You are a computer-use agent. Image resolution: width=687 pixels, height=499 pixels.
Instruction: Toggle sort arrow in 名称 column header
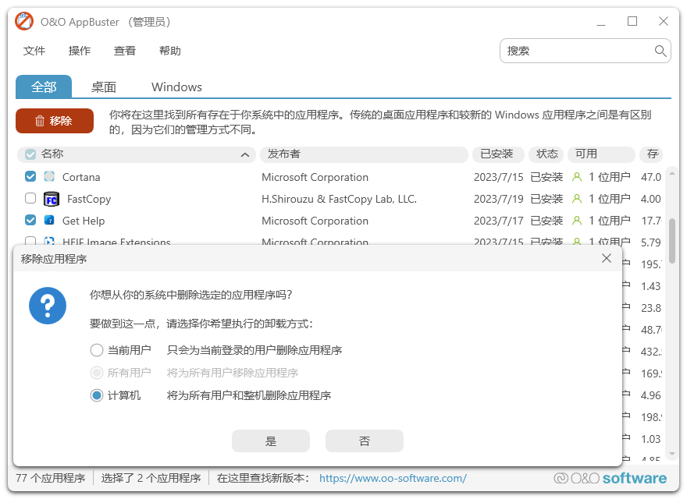[245, 154]
